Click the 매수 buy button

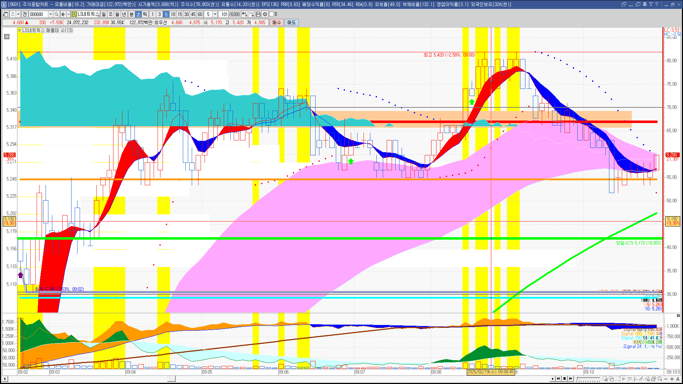click(x=277, y=22)
